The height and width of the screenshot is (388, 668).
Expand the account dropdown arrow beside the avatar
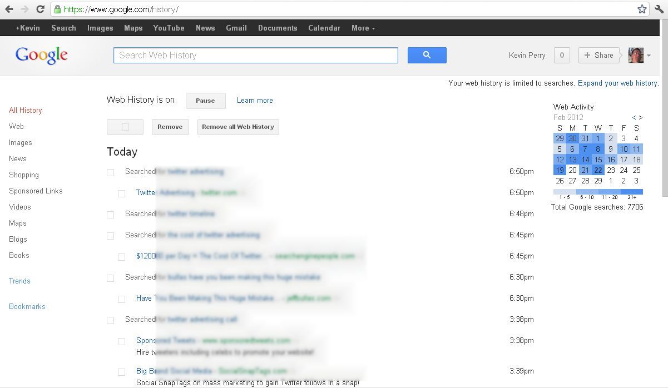point(649,56)
